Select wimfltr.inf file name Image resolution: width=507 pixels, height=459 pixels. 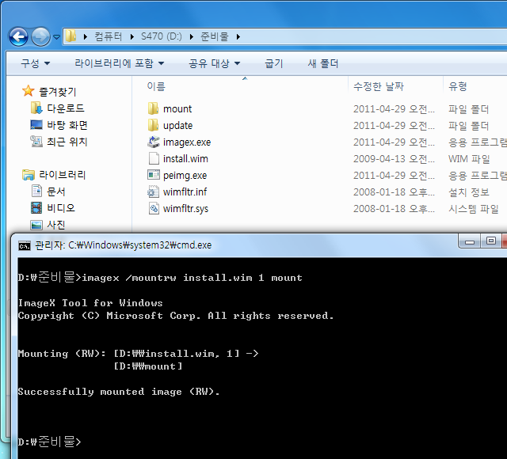pos(185,192)
